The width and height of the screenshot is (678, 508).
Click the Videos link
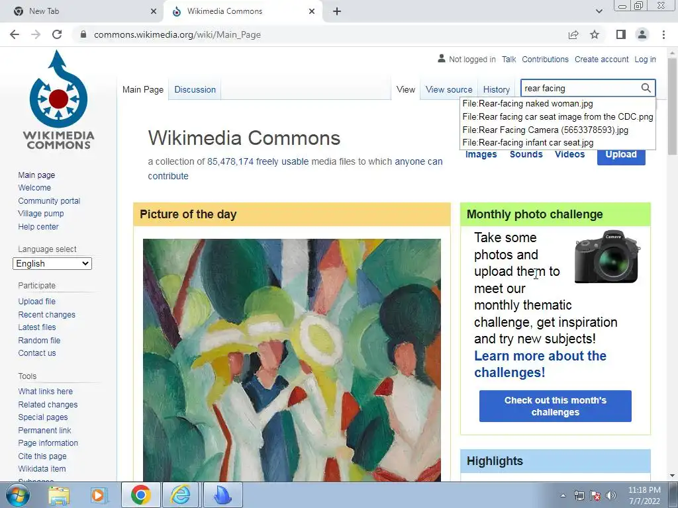tap(569, 155)
